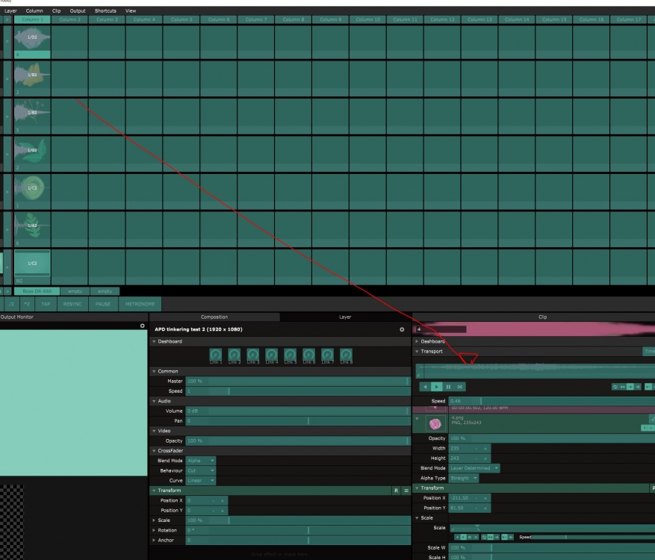Toggle the METRONOME button
Image resolution: width=655 pixels, height=560 pixels.
point(138,305)
